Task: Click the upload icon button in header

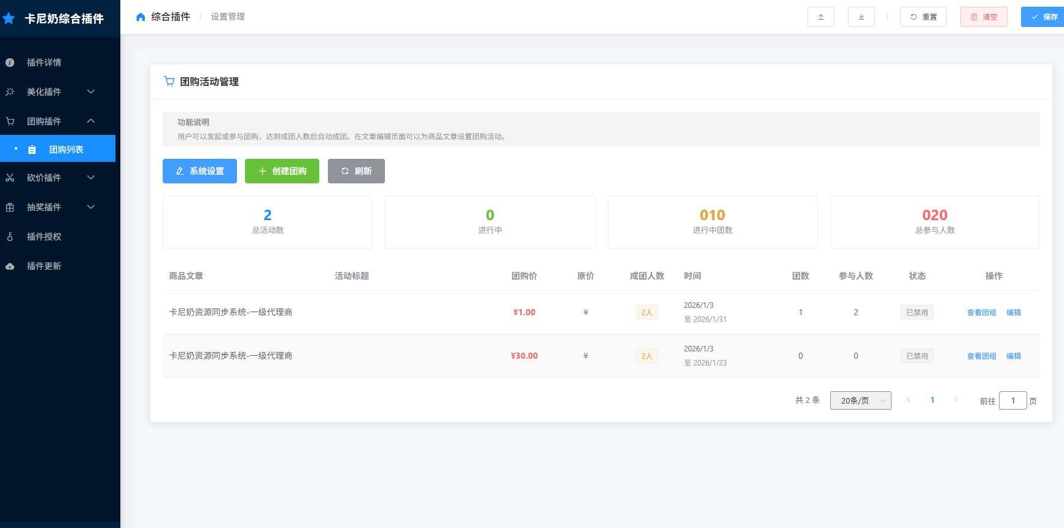Action: (820, 17)
